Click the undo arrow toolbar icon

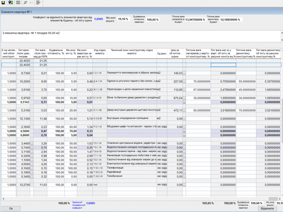[x=31, y=3]
